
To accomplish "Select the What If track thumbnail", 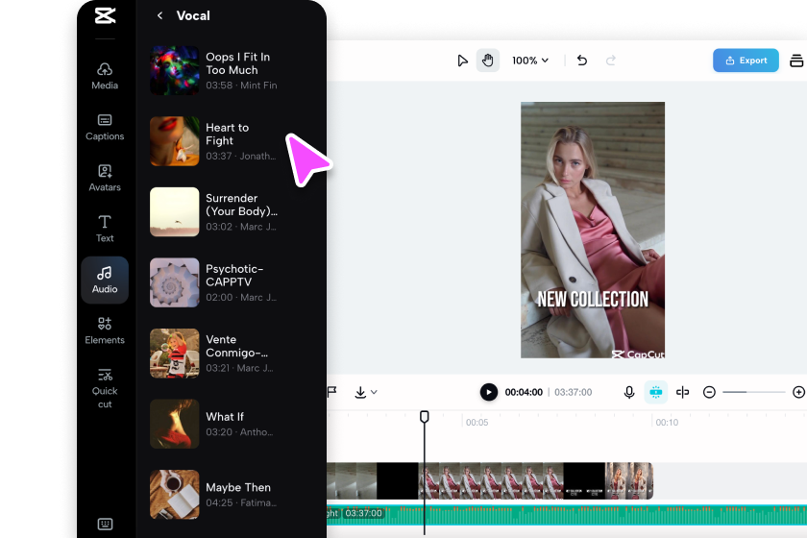I will (x=175, y=424).
